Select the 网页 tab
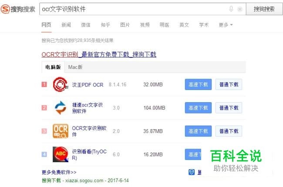 pyautogui.click(x=47, y=25)
